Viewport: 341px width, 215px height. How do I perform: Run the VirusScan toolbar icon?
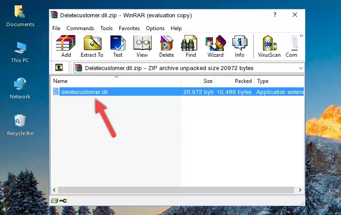[x=269, y=46]
